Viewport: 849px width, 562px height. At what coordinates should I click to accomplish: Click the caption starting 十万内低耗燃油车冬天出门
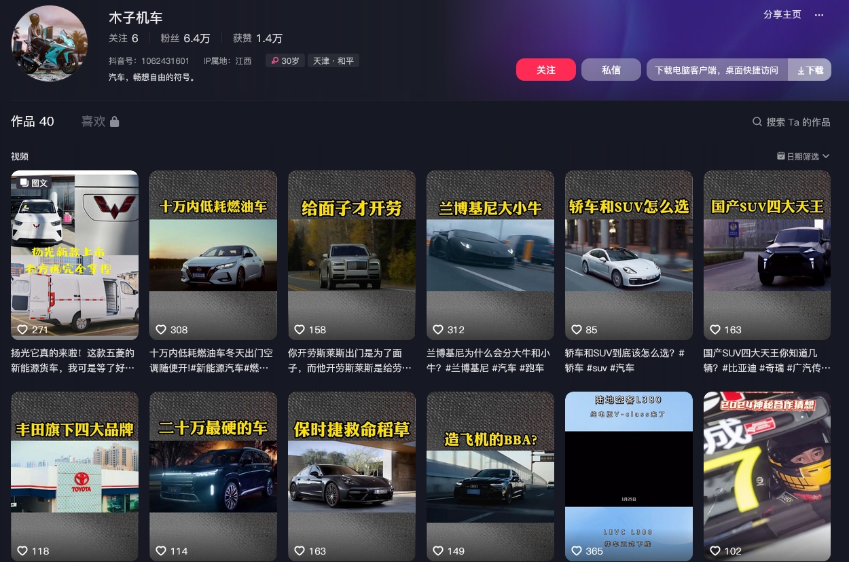click(x=212, y=360)
